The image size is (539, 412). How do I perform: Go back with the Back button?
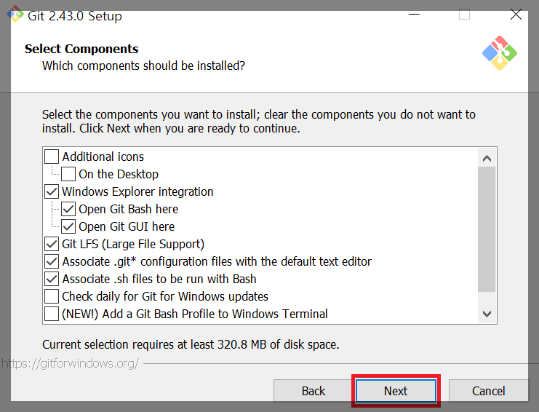pyautogui.click(x=314, y=391)
